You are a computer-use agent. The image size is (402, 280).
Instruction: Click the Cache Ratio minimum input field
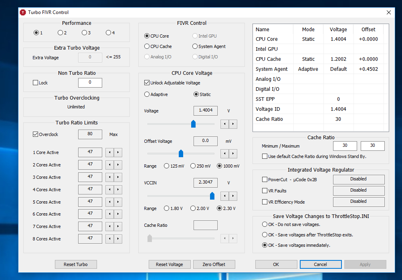345,146
